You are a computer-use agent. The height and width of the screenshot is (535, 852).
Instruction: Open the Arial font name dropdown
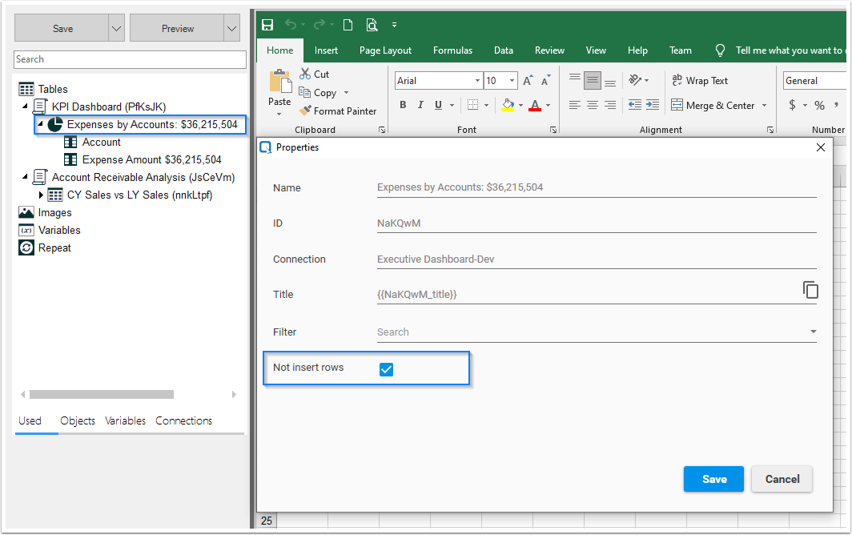click(x=476, y=80)
